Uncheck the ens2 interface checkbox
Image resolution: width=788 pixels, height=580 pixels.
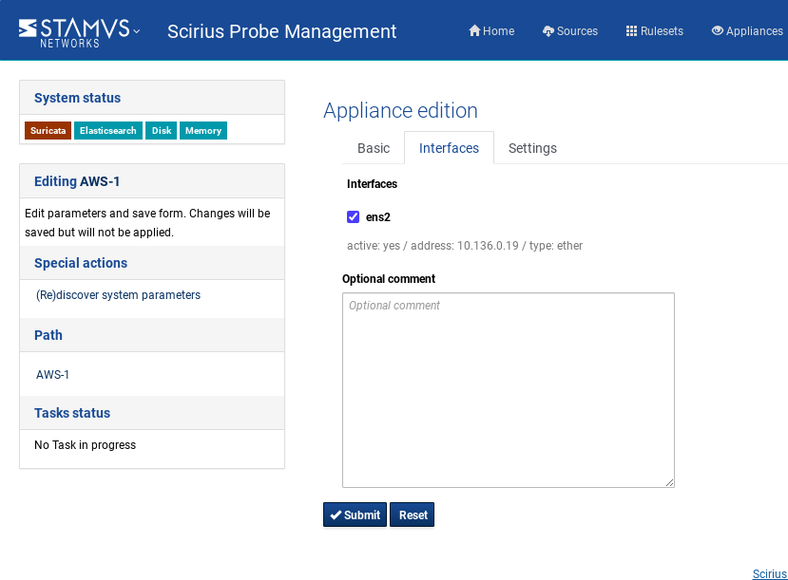[x=354, y=217]
